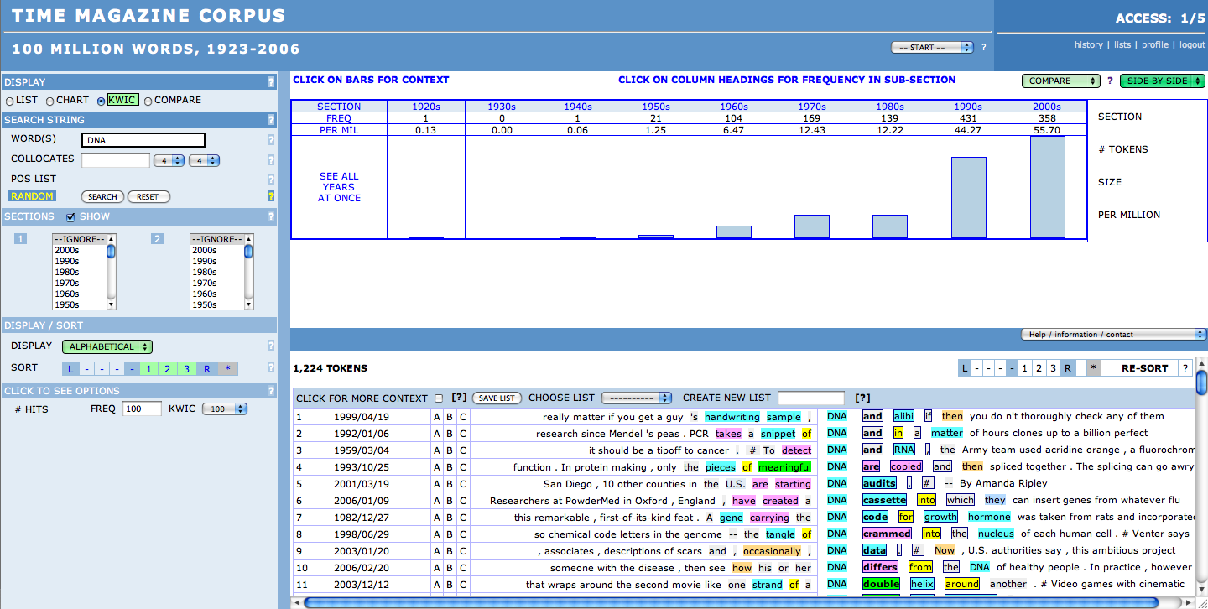Screen dimensions: 1208x609
Task: Click the 2000s frequency bar
Action: (1047, 188)
